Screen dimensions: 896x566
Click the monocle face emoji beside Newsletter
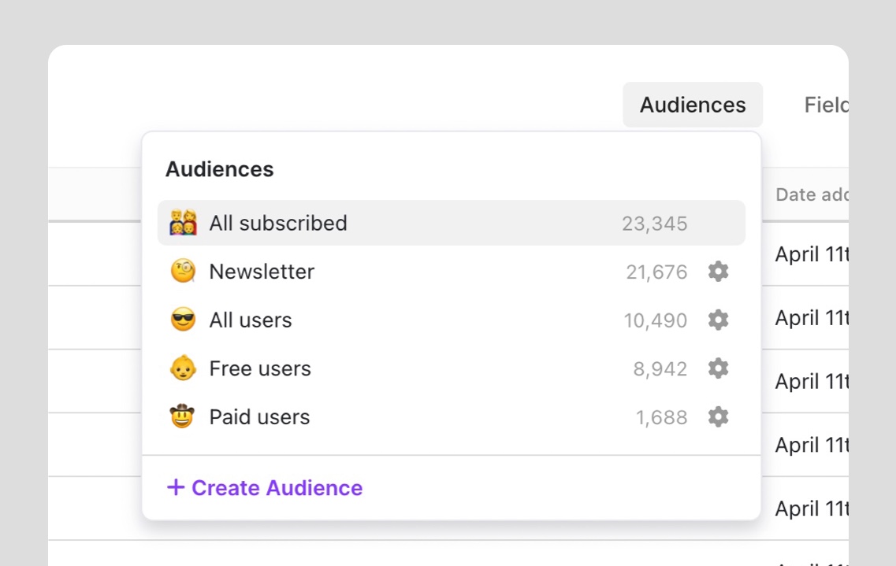[x=183, y=272]
